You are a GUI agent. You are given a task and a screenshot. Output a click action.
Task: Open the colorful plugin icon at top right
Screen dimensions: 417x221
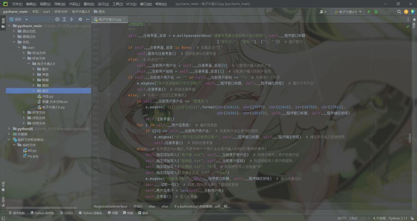point(413,12)
